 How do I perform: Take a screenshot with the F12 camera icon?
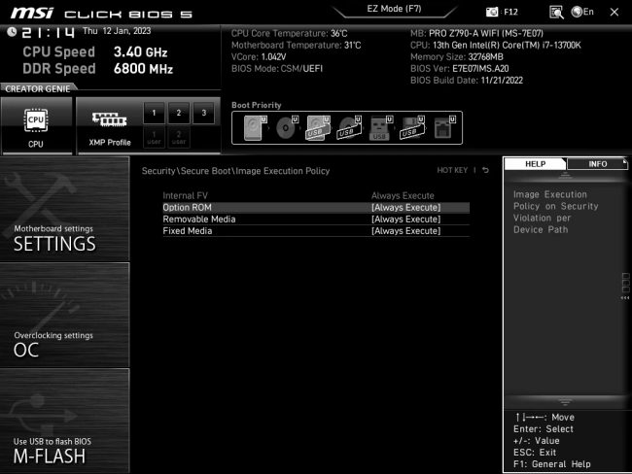[x=493, y=12]
